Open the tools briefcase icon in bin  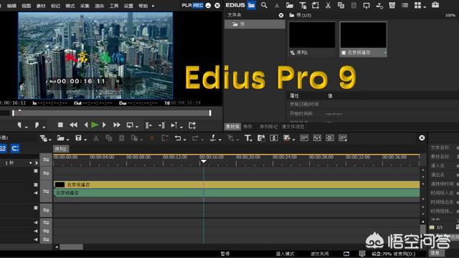[x=435, y=5]
